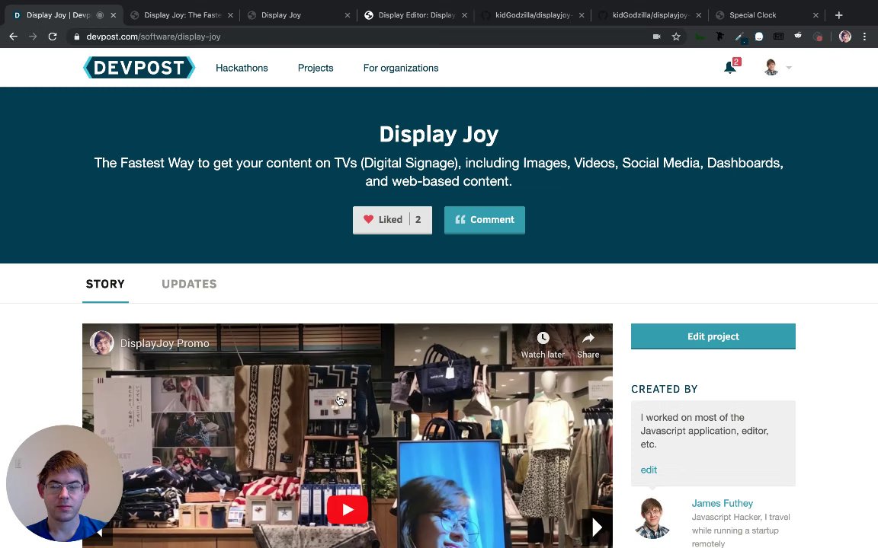
Task: Open the Hackathons nav link
Action: (242, 68)
